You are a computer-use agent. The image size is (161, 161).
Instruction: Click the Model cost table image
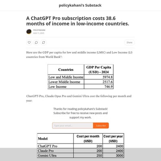tap(80, 146)
